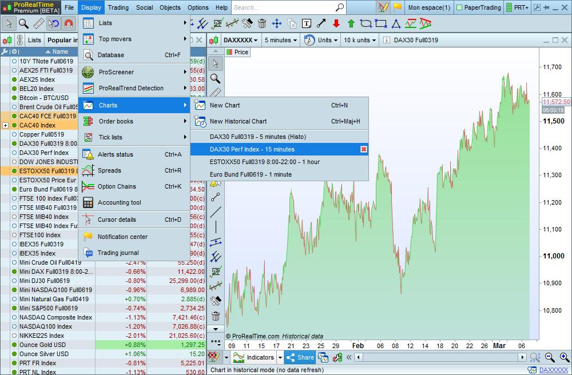
Task: Open the DAXXXXX instrument dropdown
Action: (240, 40)
